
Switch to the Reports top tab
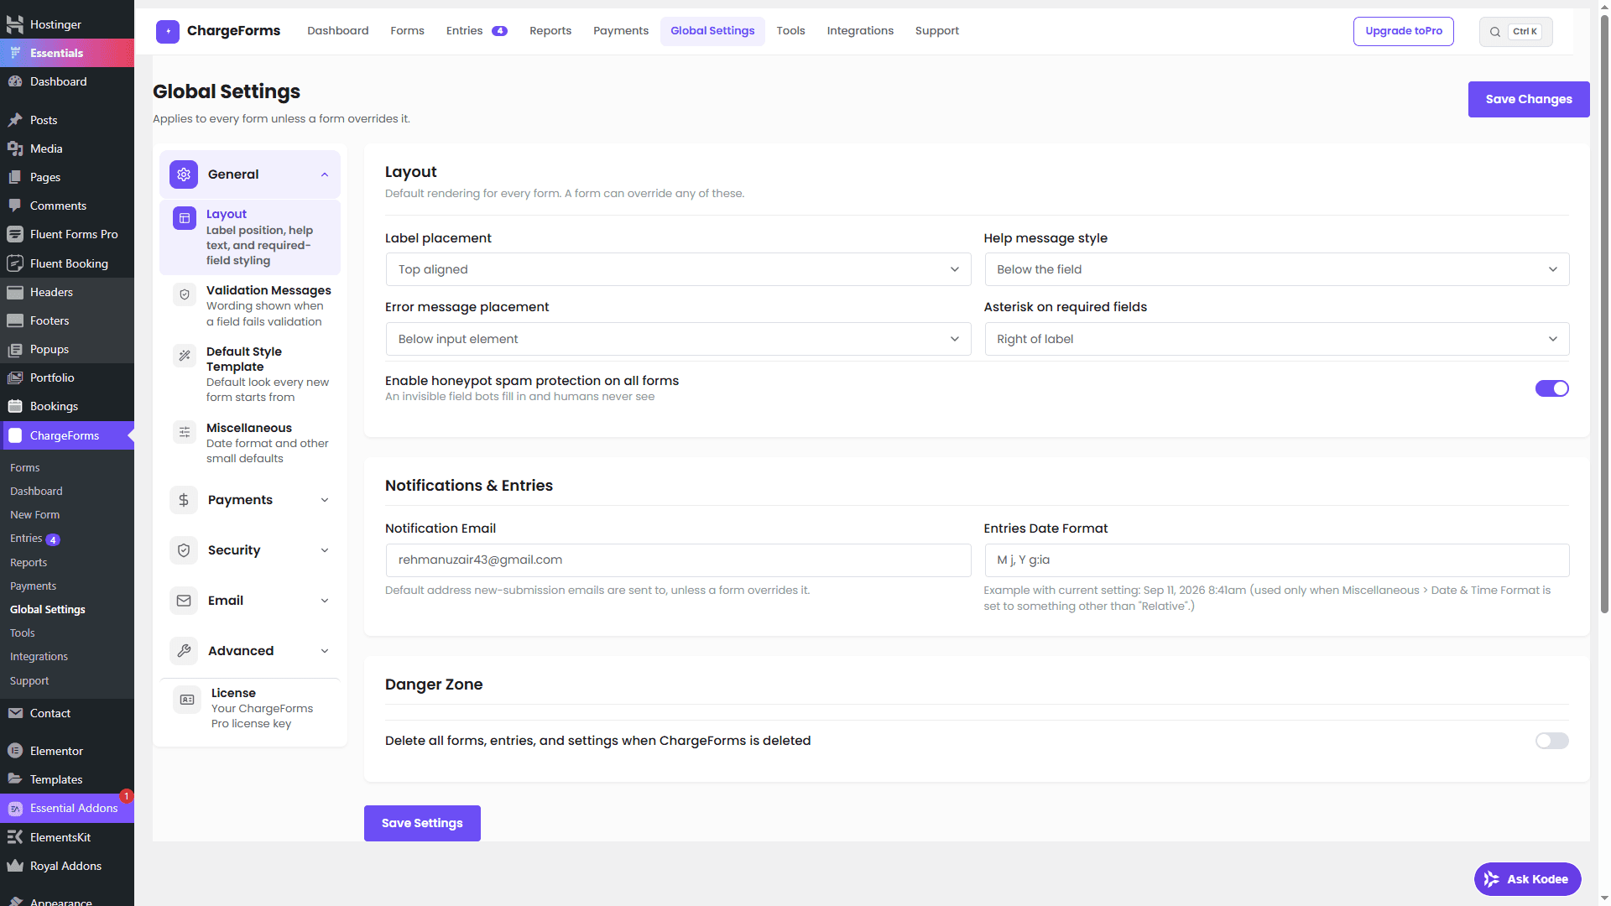click(x=550, y=31)
